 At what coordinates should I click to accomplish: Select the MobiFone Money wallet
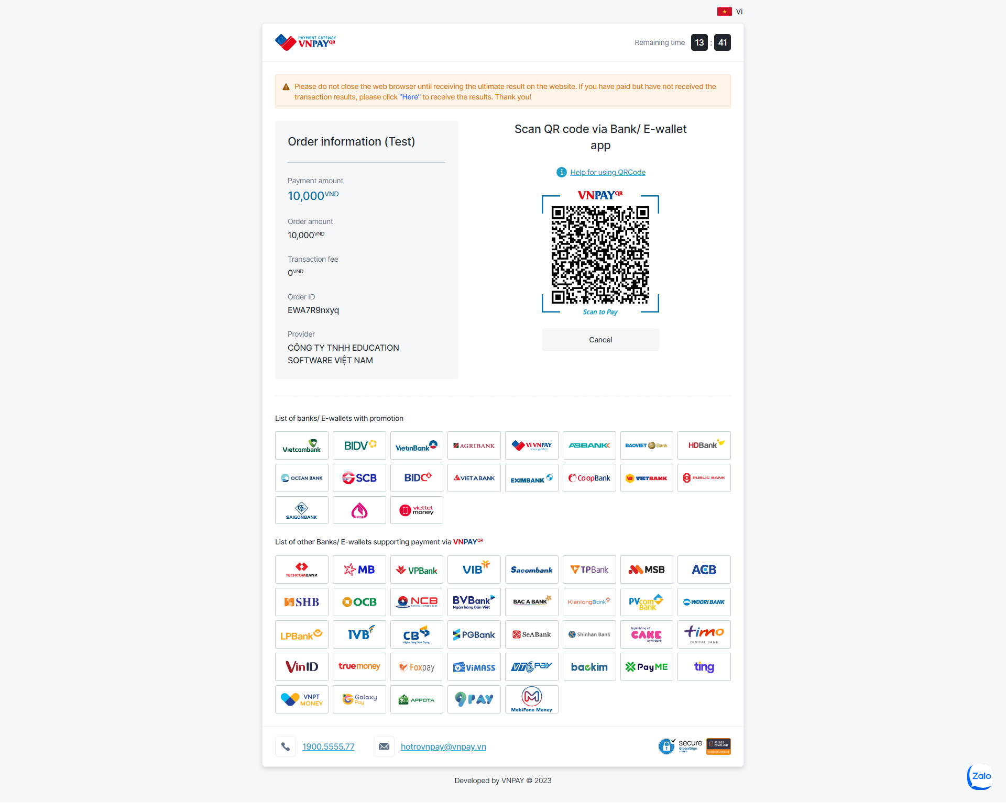(x=531, y=699)
